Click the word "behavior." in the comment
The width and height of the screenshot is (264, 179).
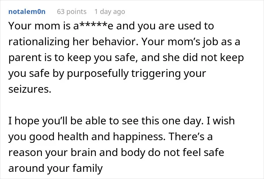[x=115, y=41]
